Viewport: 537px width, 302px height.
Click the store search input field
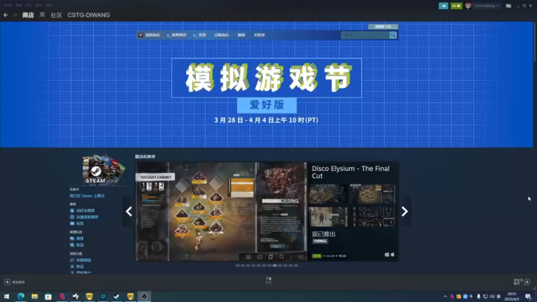(365, 35)
